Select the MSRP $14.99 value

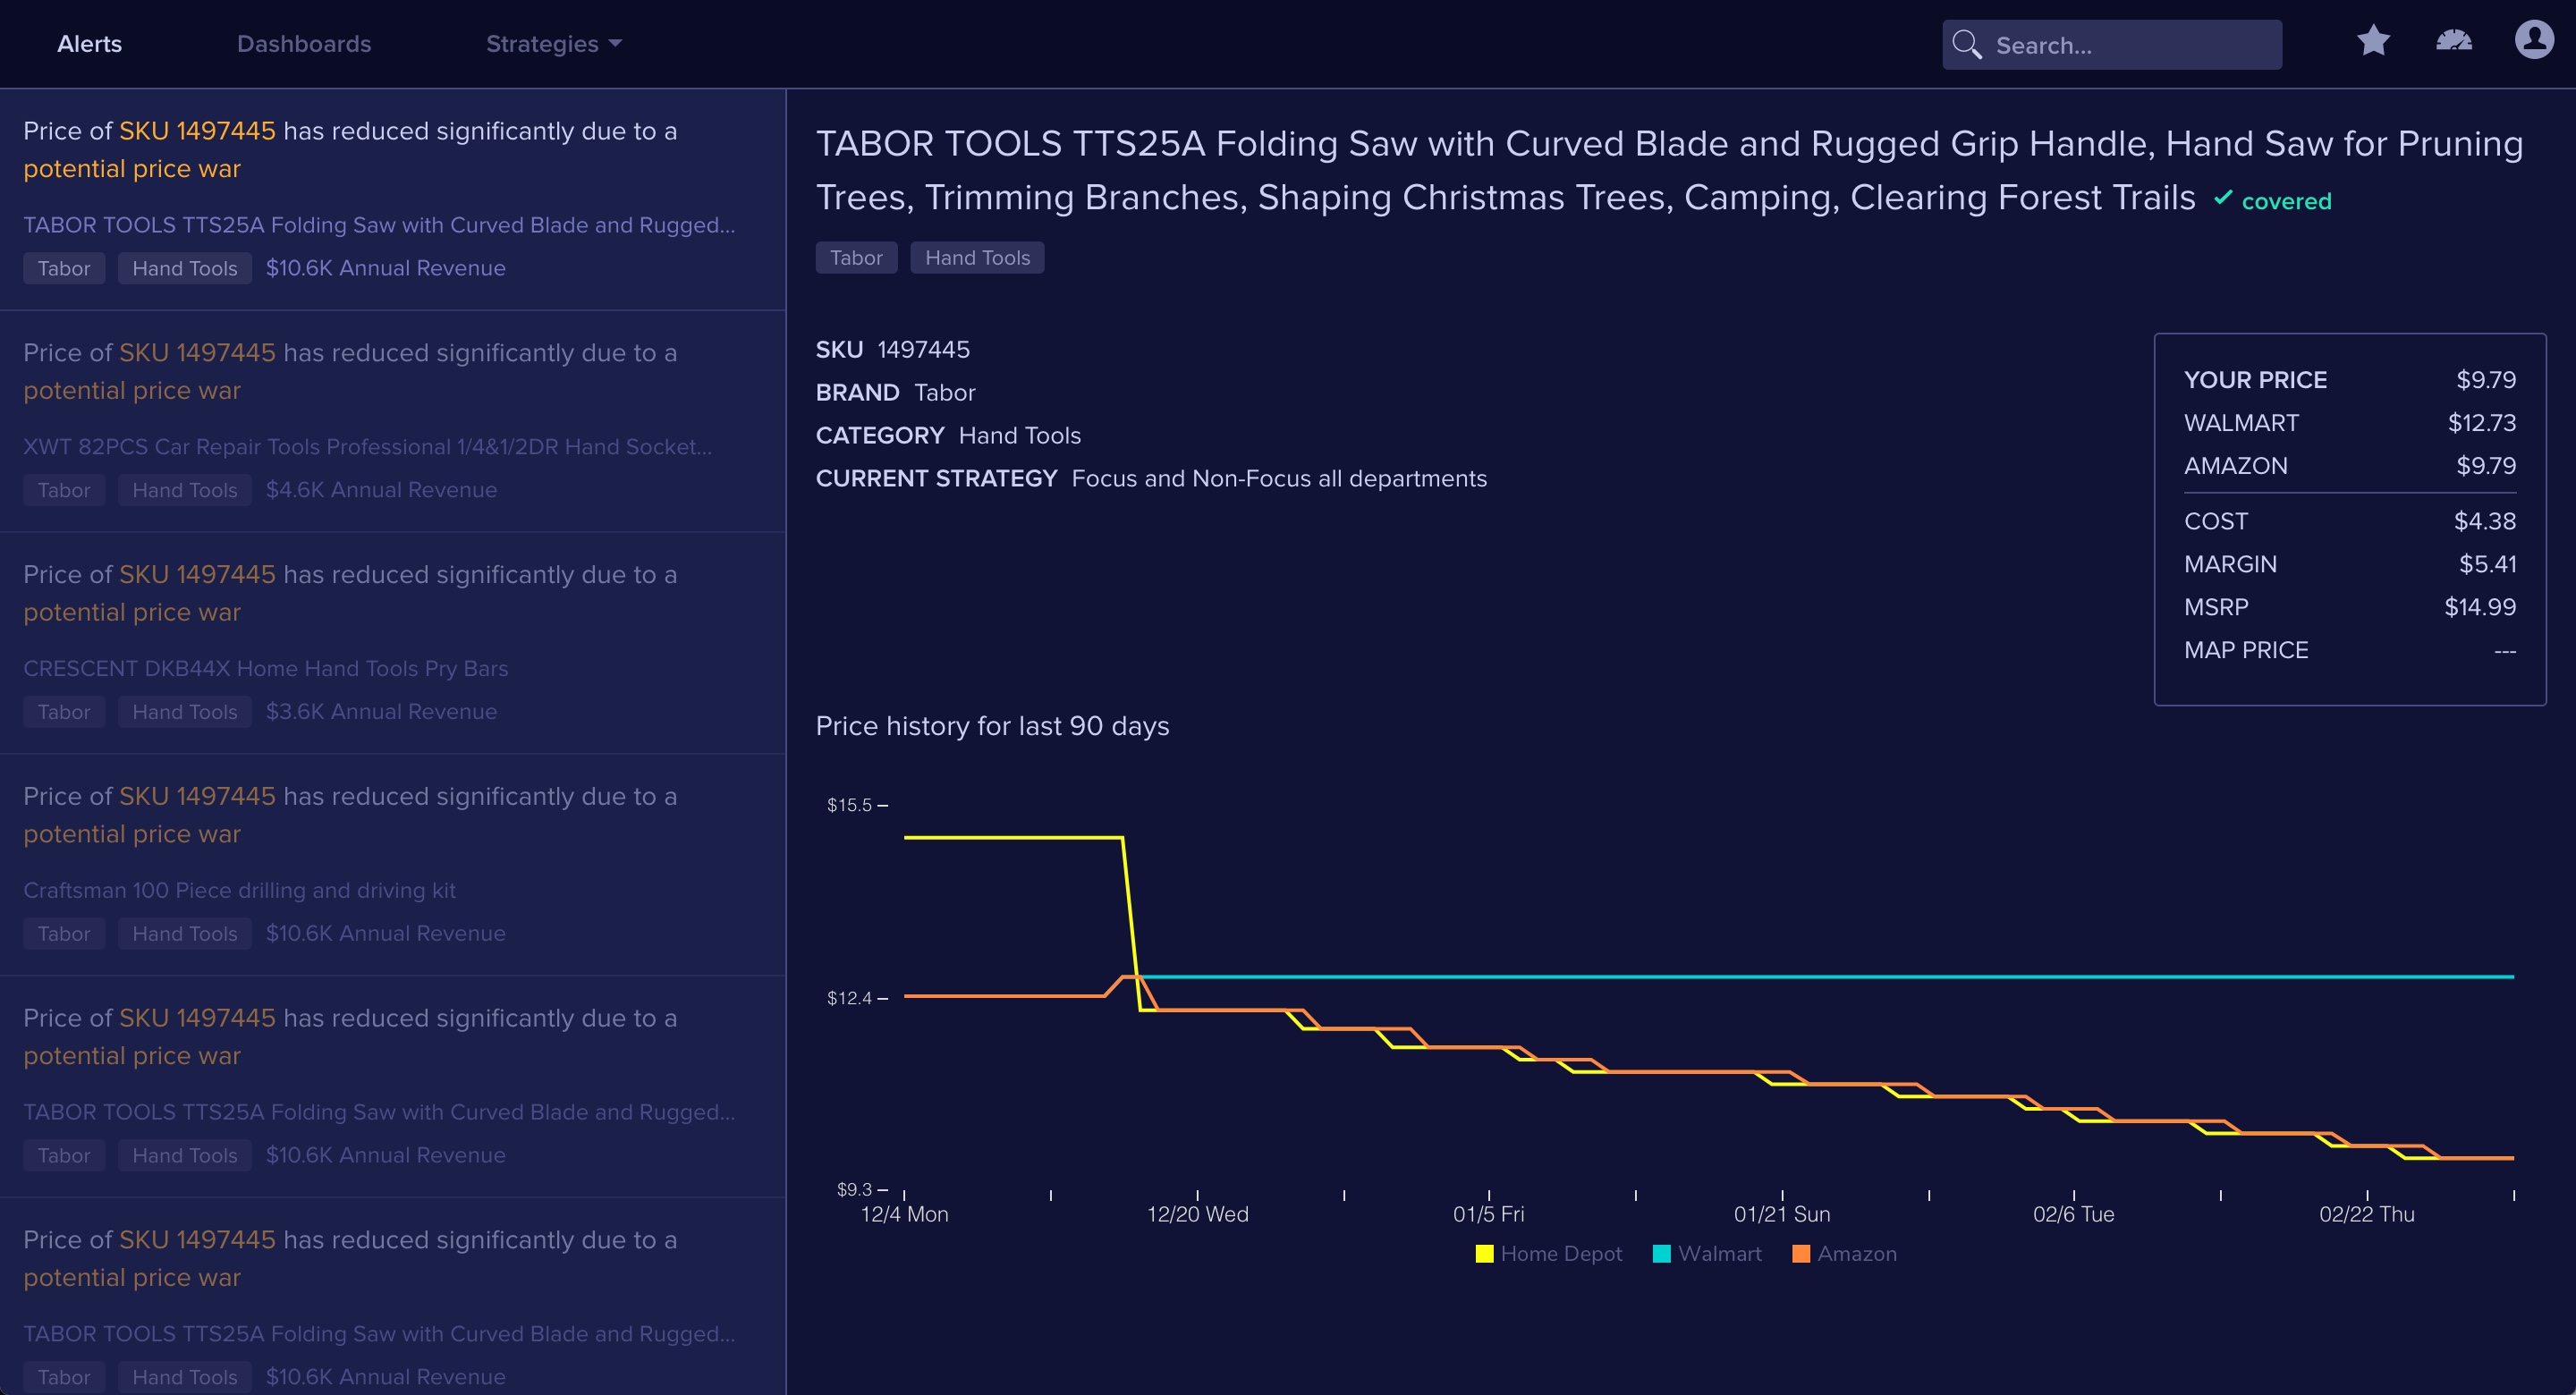pos(2480,607)
